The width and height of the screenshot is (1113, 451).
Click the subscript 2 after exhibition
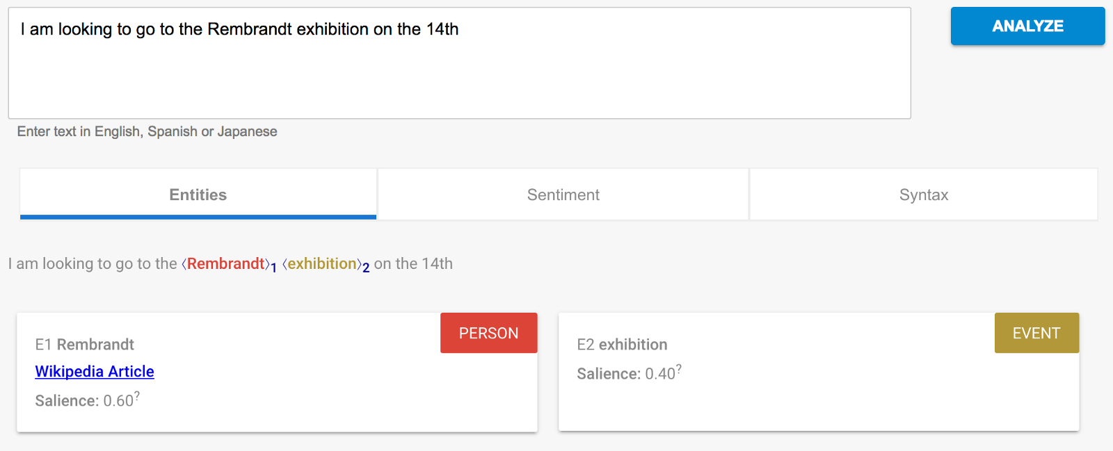tap(366, 268)
